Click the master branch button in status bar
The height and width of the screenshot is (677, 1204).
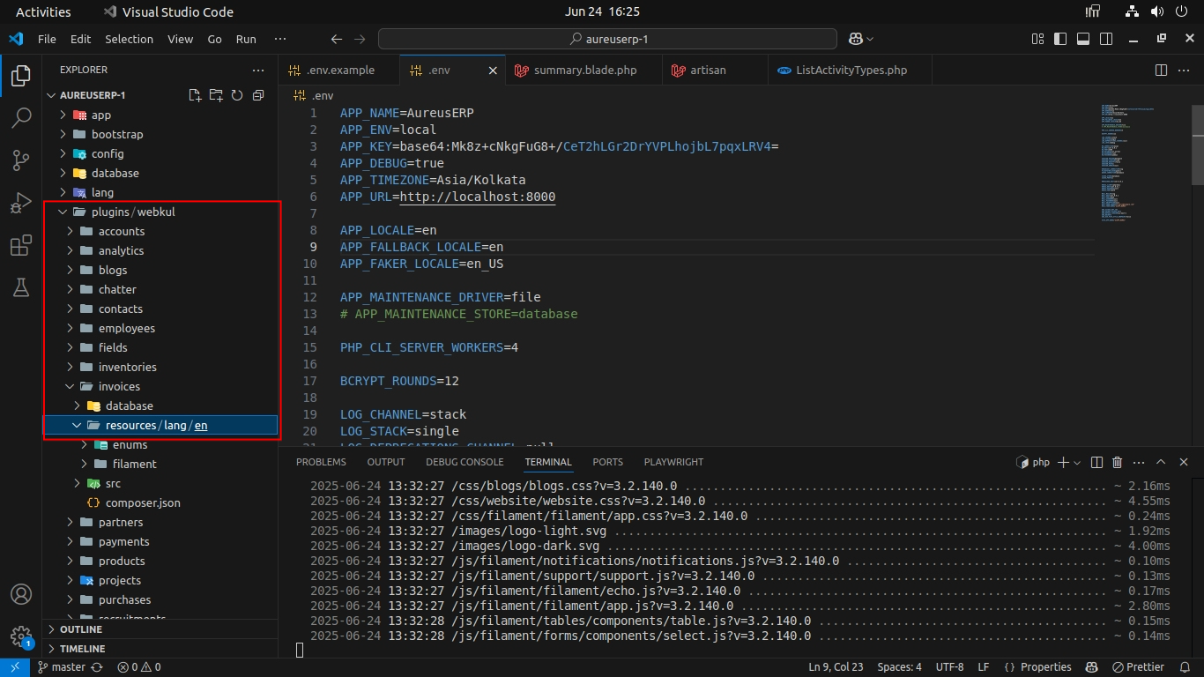pos(61,667)
